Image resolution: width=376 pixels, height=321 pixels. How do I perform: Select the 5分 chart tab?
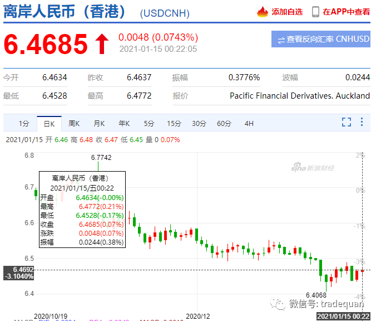pos(149,124)
